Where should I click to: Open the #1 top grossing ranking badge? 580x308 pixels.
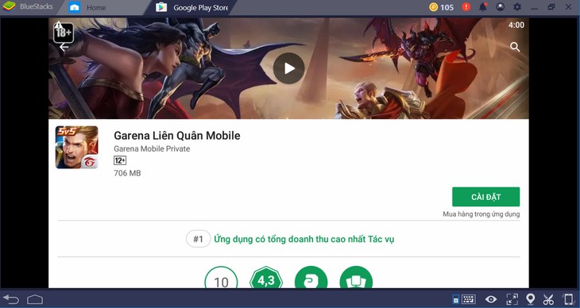[x=199, y=239]
